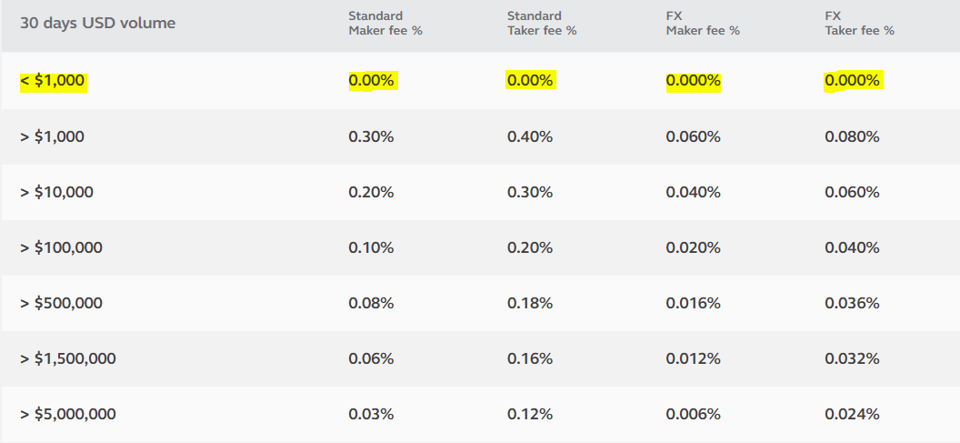Screen dimensions: 960x443
Task: Click the "> $100,000" volume tier
Action: click(61, 247)
